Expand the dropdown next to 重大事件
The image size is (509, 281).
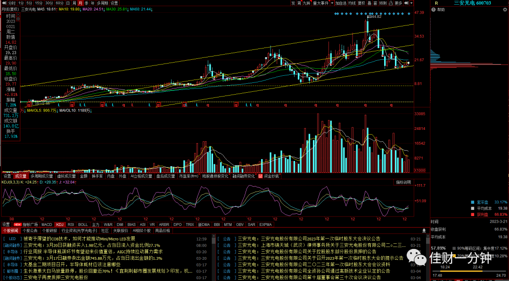[x=332, y=3]
